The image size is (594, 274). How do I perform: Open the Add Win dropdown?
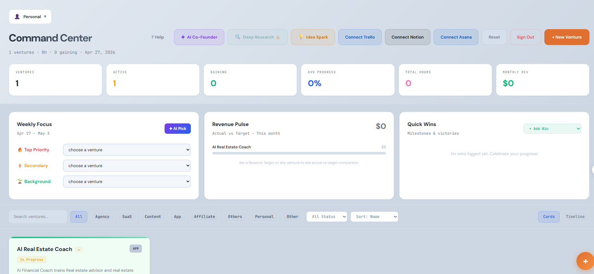[x=552, y=129]
